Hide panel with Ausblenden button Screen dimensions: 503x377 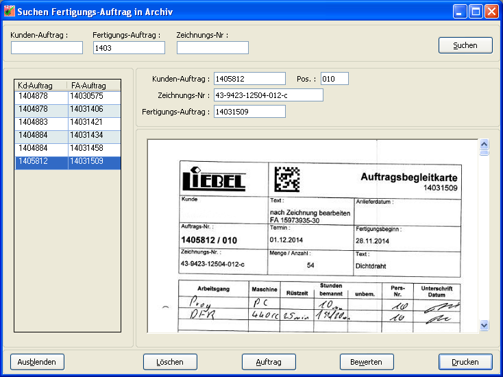click(37, 361)
